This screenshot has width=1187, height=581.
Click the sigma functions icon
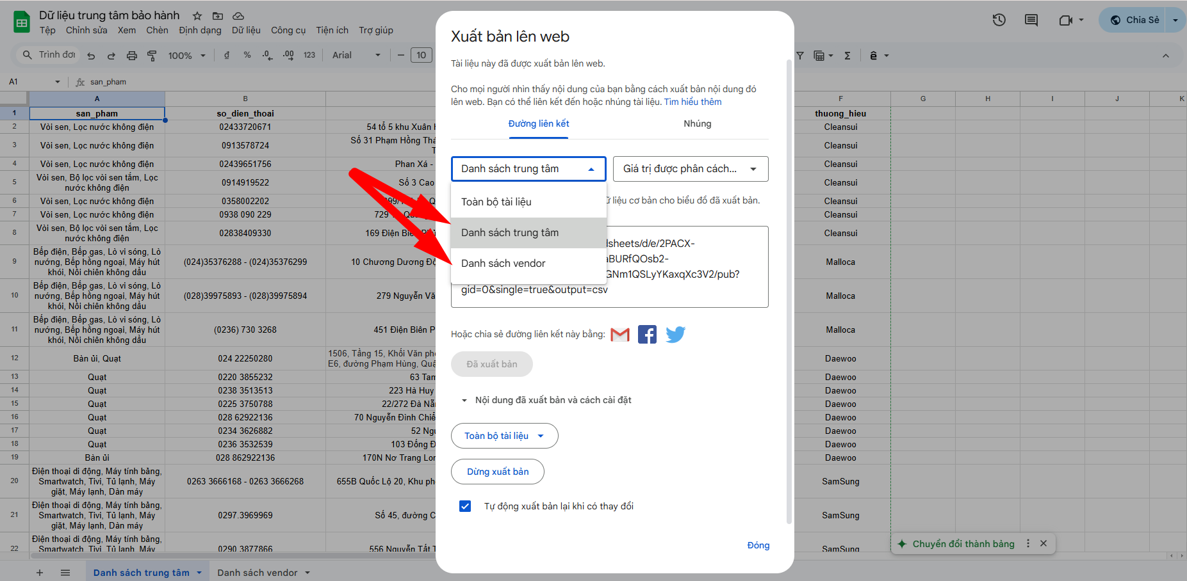point(847,56)
